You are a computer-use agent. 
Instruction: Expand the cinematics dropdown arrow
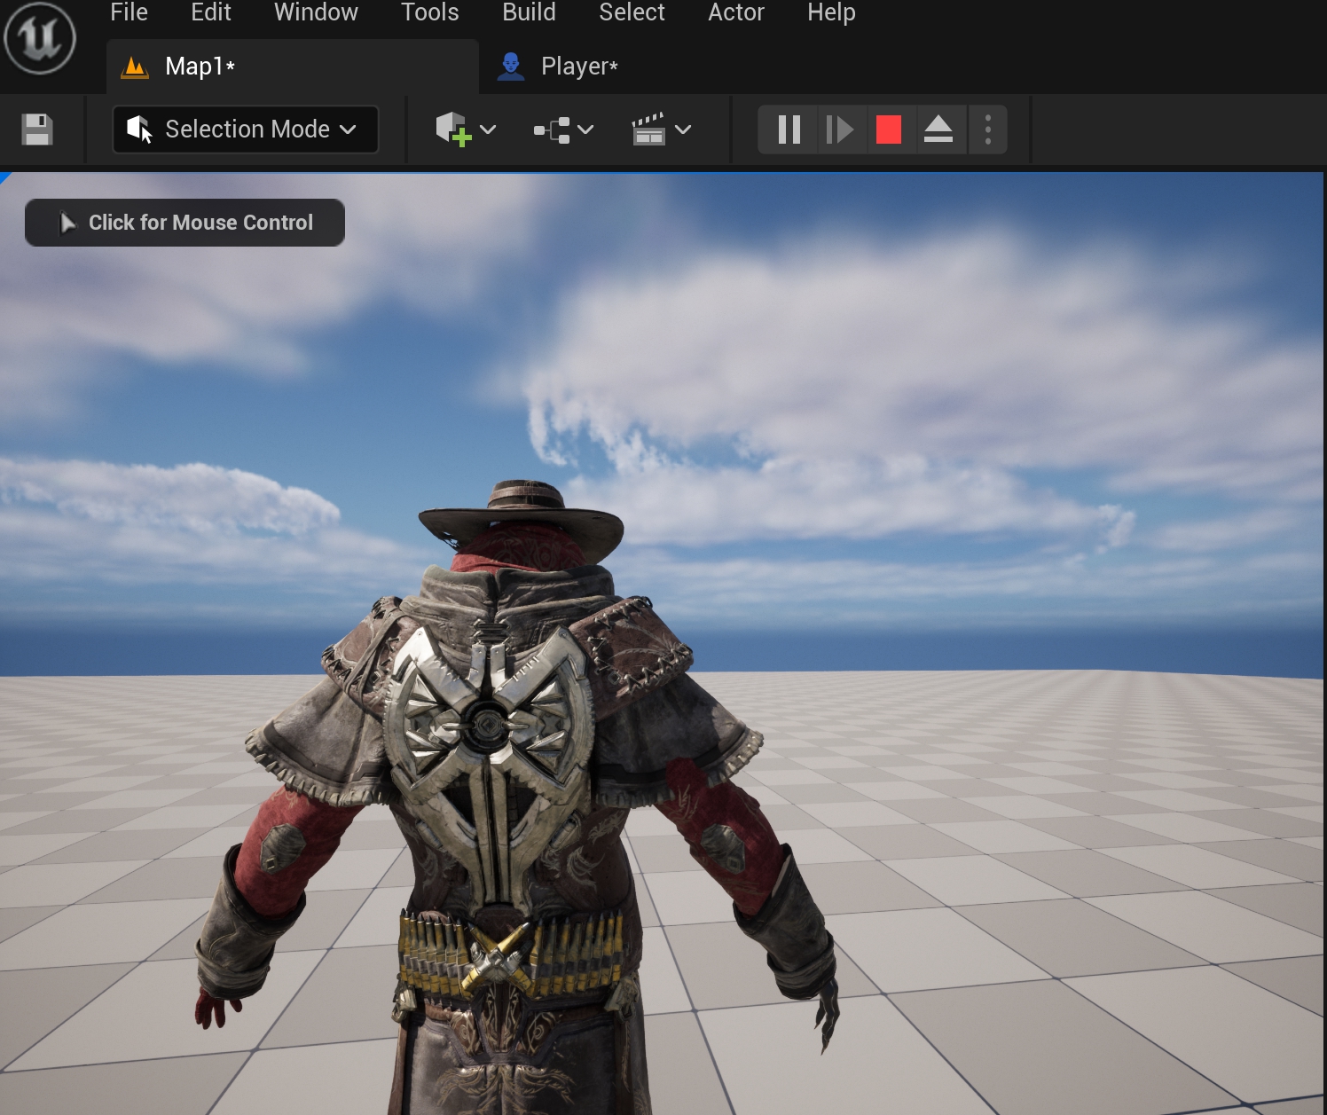pos(683,130)
